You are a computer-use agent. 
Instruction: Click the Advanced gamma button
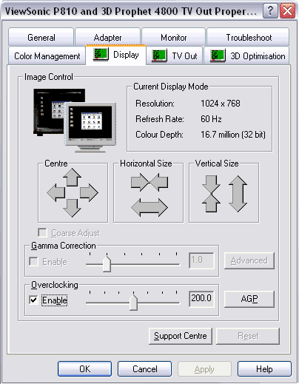[249, 260]
